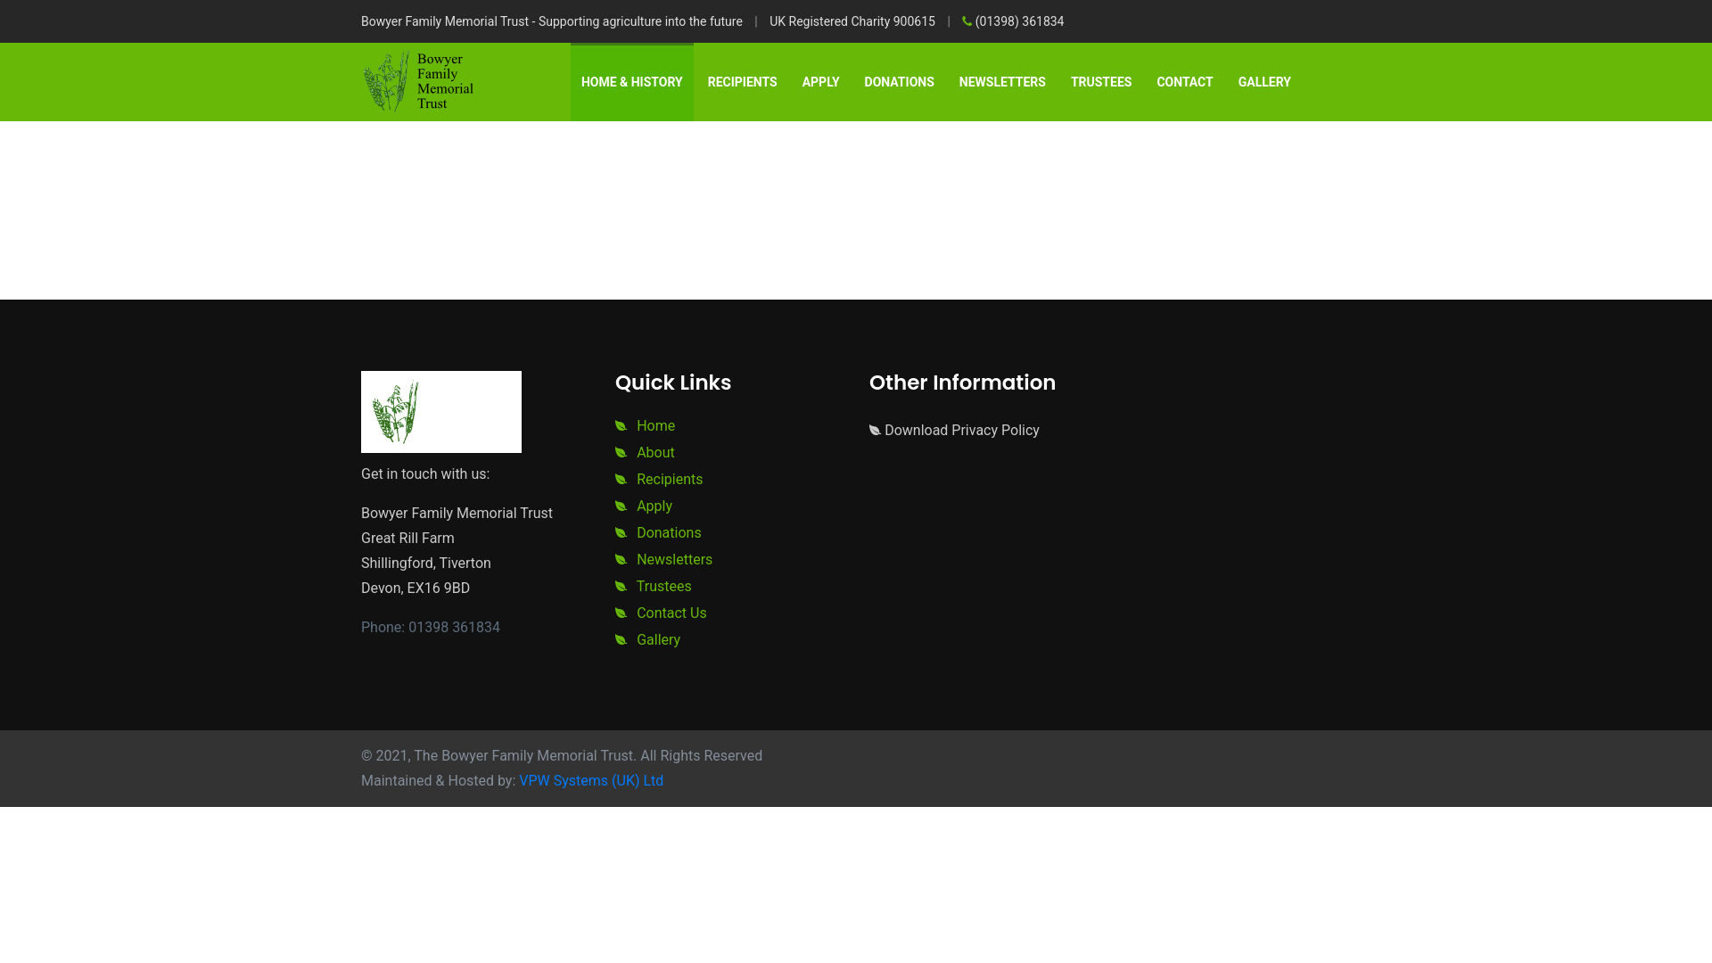Click the Phone: 01398 361834 footer text
The width and height of the screenshot is (1712, 963).
431,628
